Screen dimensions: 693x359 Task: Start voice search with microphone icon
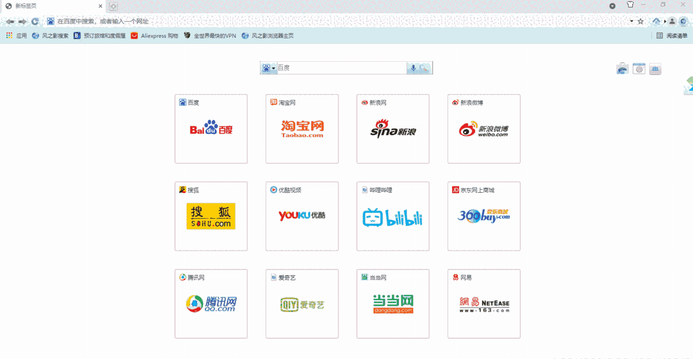pyautogui.click(x=413, y=68)
